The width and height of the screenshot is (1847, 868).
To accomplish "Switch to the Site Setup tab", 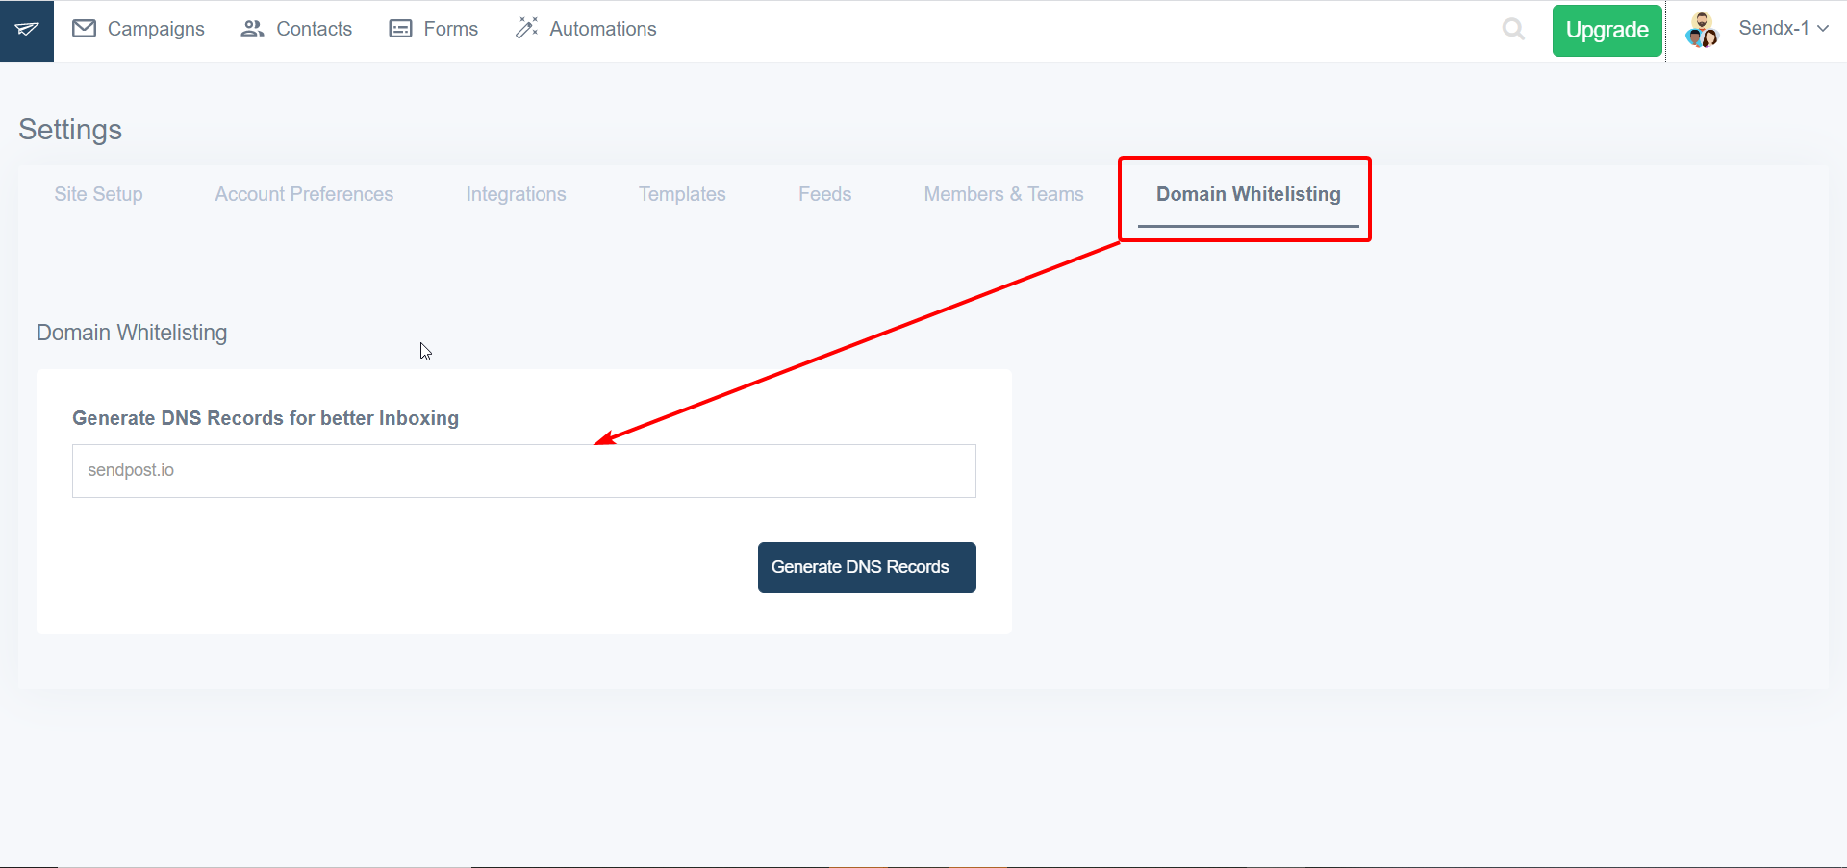I will (98, 194).
